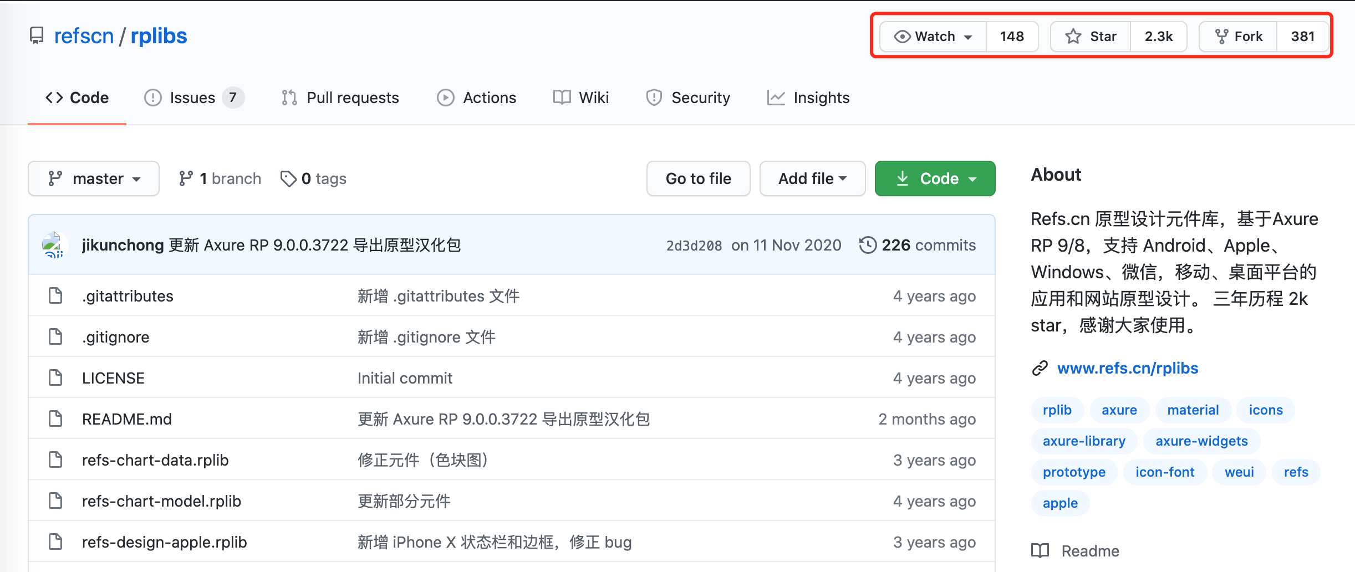Click the file icon for refs-design-apple.rplib
The width and height of the screenshot is (1355, 572).
[x=55, y=542]
